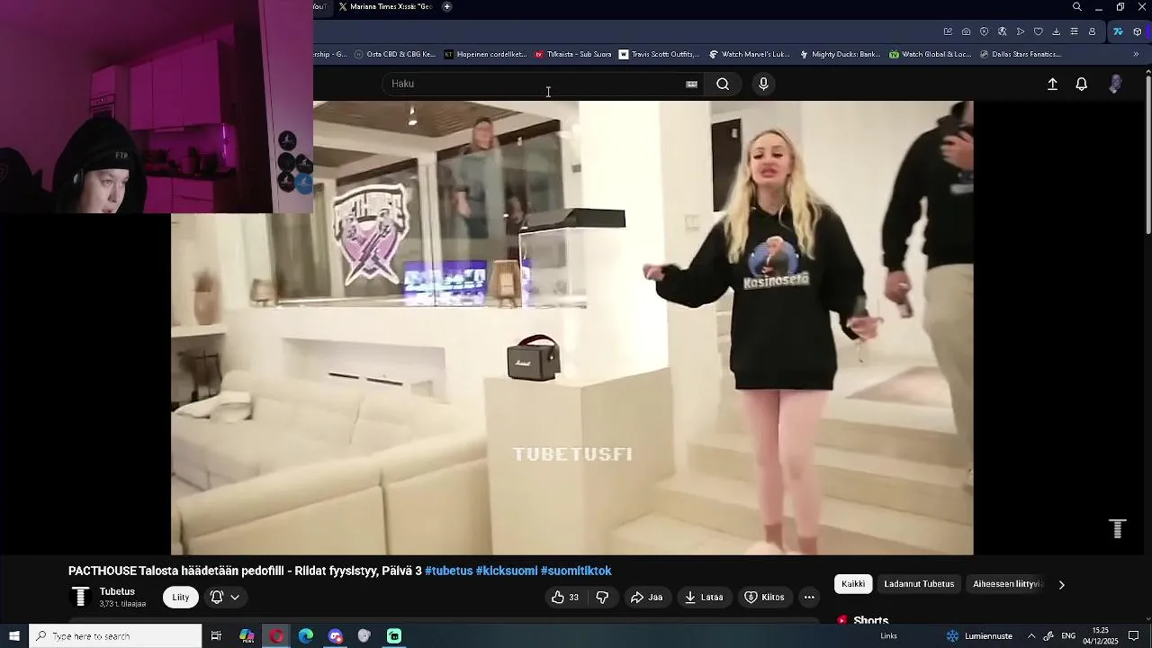This screenshot has width=1152, height=648.
Task: Download video with Lataa button
Action: point(704,597)
